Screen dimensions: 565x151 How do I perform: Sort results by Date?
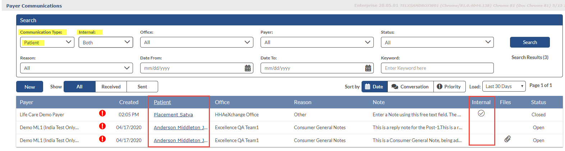[x=374, y=87]
